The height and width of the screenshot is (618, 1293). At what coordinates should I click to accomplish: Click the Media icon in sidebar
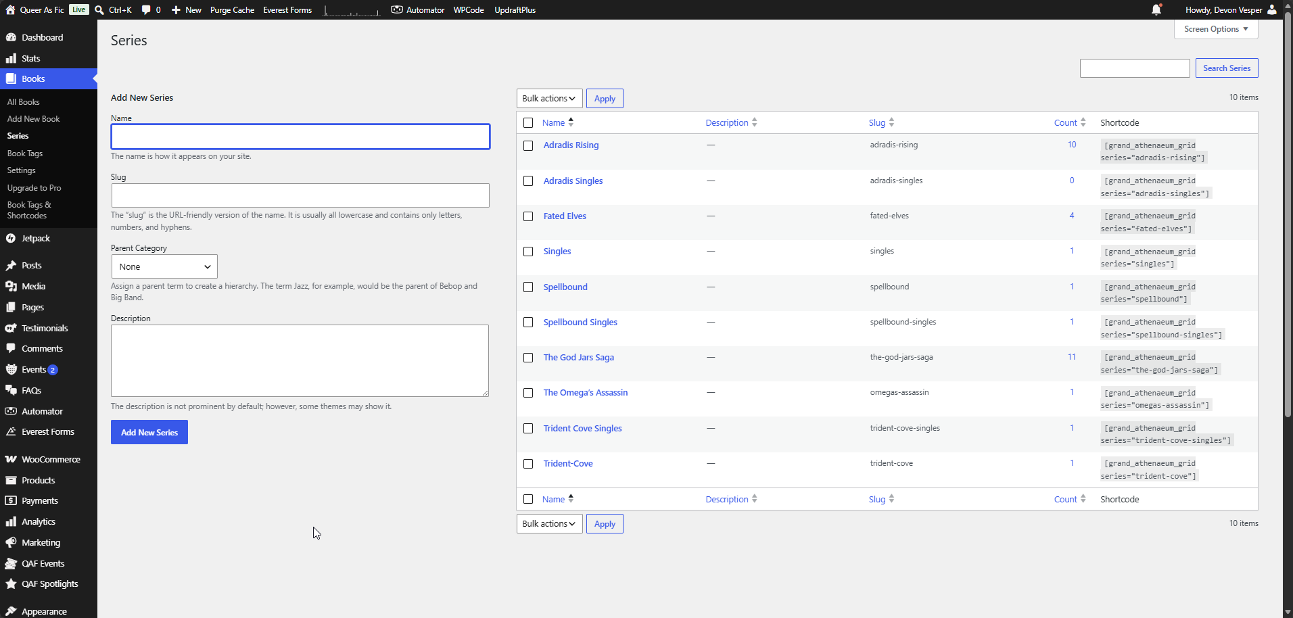(11, 286)
